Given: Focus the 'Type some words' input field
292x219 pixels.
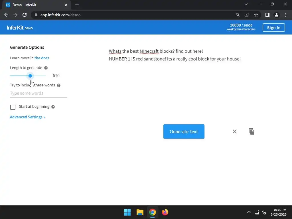Looking at the screenshot, I should pyautogui.click(x=38, y=93).
